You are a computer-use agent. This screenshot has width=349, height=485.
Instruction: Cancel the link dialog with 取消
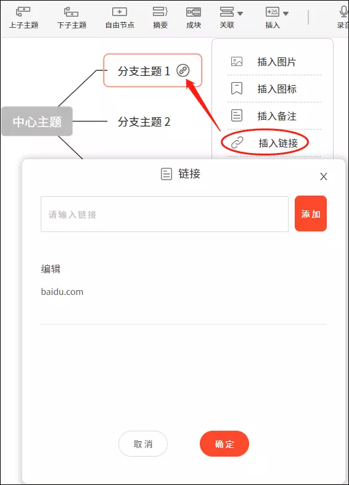point(143,444)
